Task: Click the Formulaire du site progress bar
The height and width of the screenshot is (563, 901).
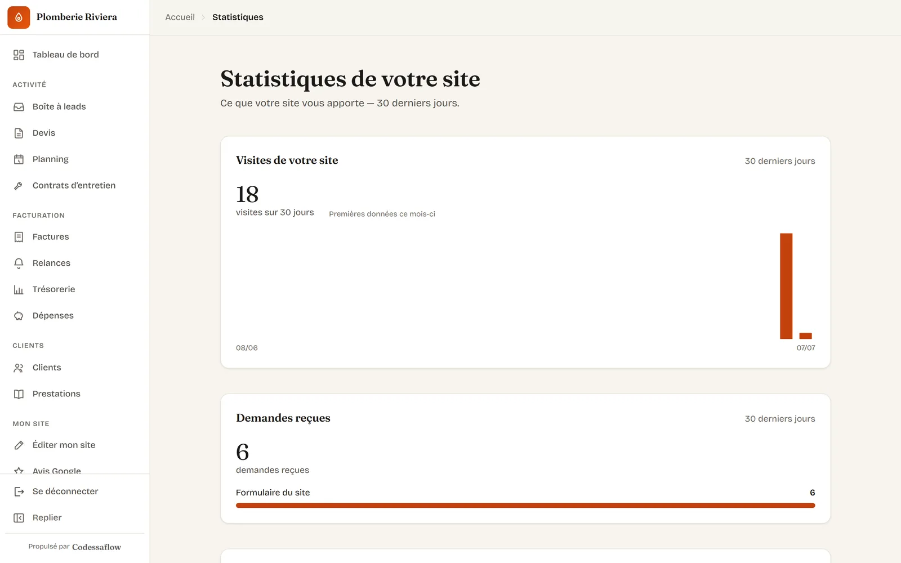Action: 525,506
